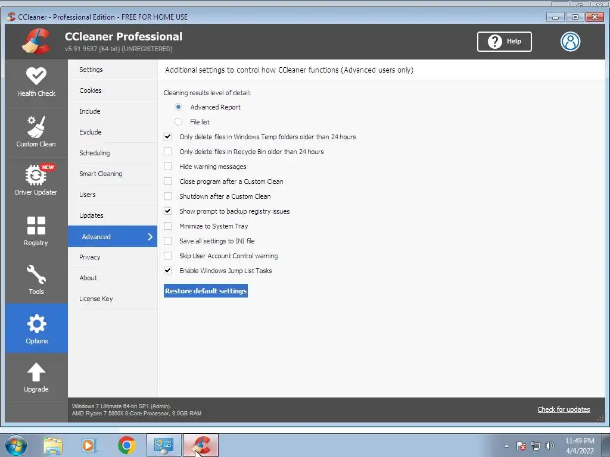Open Windows Start menu orb
This screenshot has width=610, height=457.
16,445
